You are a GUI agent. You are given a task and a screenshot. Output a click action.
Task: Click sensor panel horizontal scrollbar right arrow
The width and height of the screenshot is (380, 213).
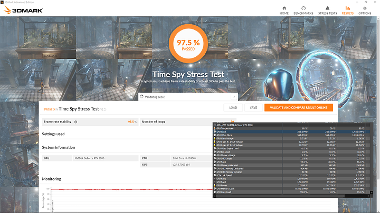click(x=368, y=196)
